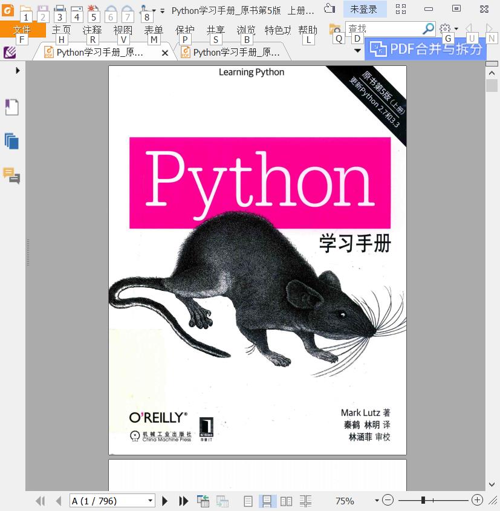500x511 pixels.
Task: Open the 视图 (View) ribbon tab
Action: [123, 30]
